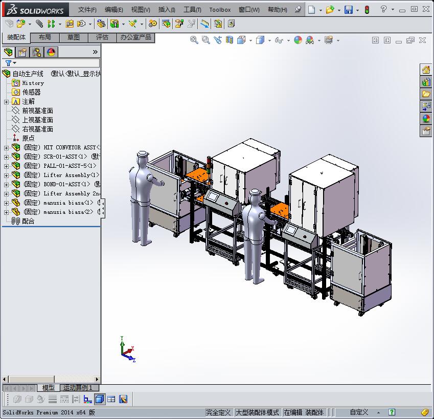Viewport: 434px width, 419px height.
Task: Click the Rebuild traffic light icon
Action: 367,10
